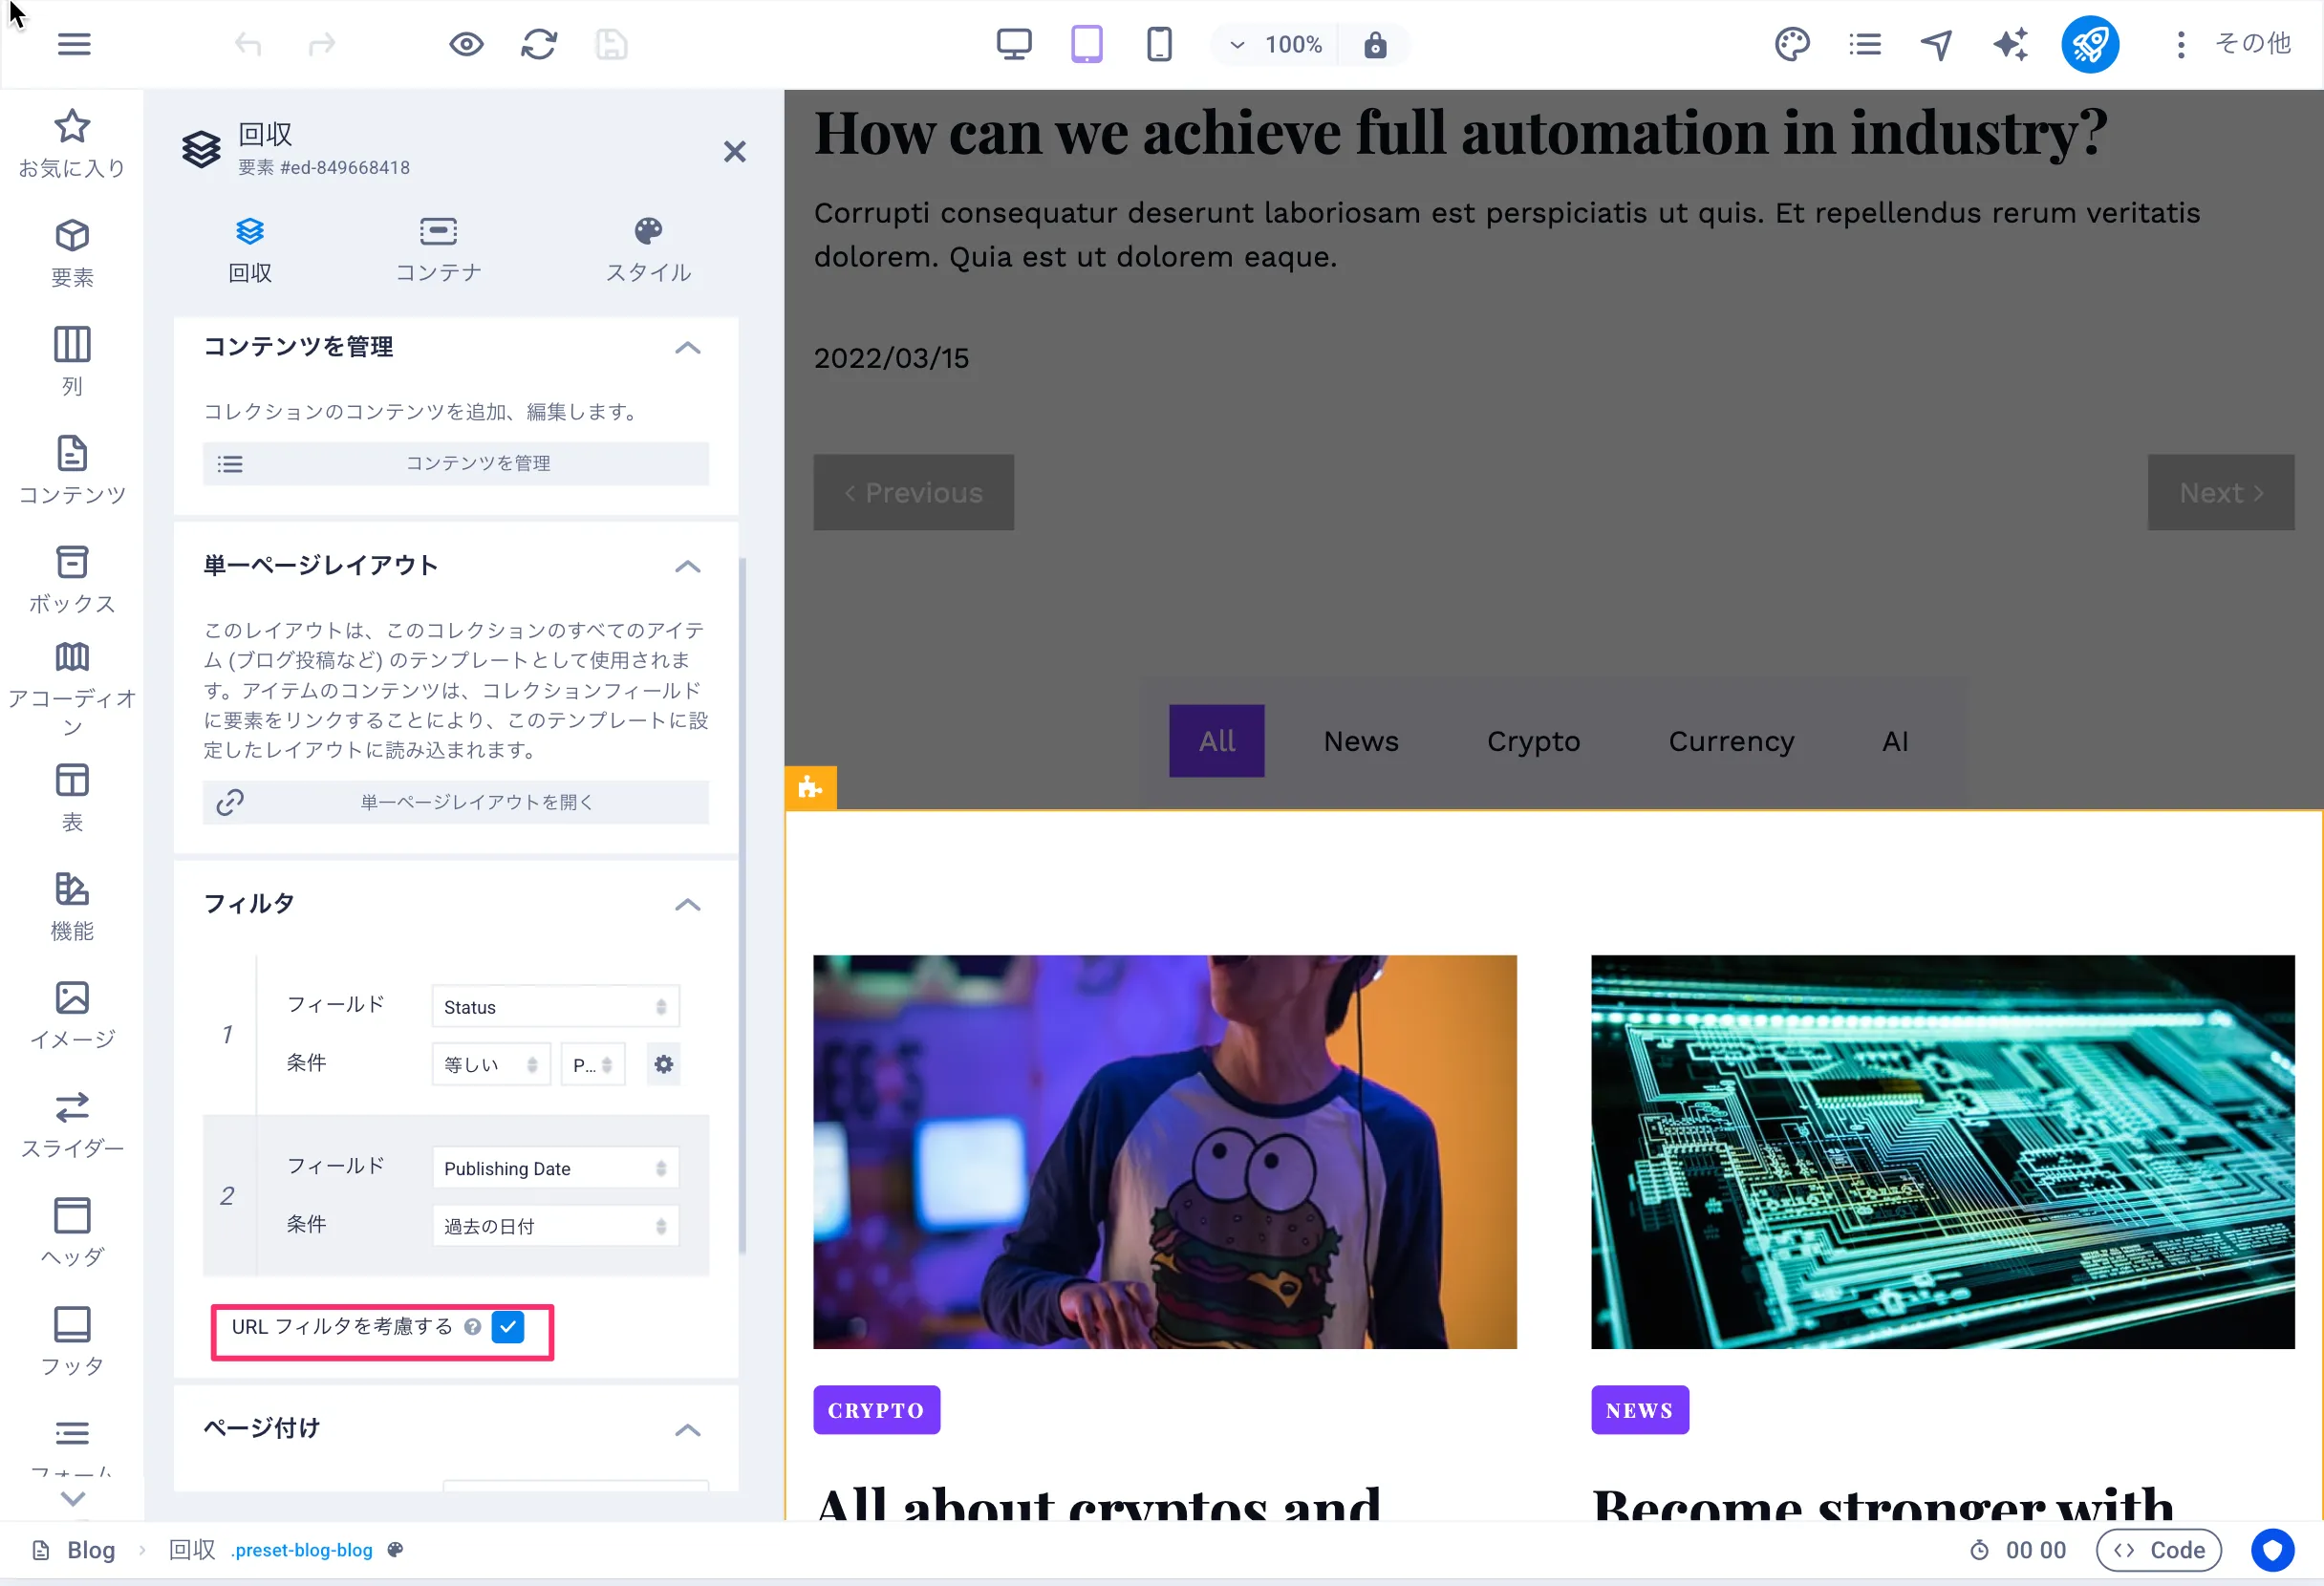This screenshot has height=1586, width=2324.
Task: Click the refresh sync icon
Action: [x=539, y=44]
